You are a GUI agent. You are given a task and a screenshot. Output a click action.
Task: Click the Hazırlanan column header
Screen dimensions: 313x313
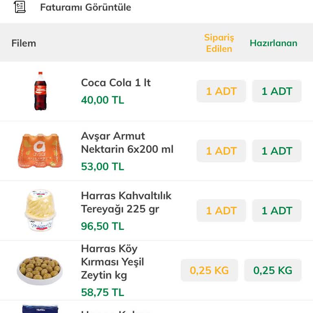pos(273,43)
